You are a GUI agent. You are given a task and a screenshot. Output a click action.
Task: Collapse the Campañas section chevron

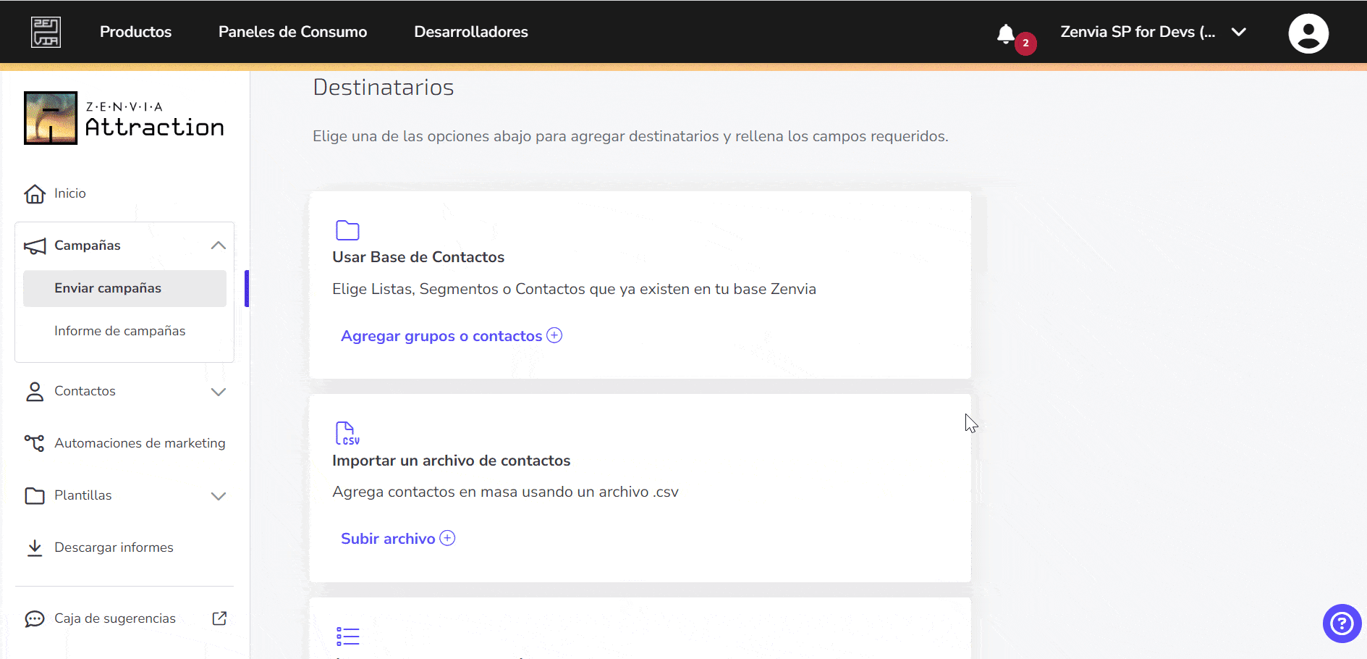[218, 245]
